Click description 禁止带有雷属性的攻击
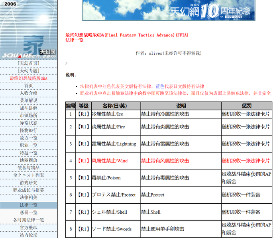 click(165, 144)
